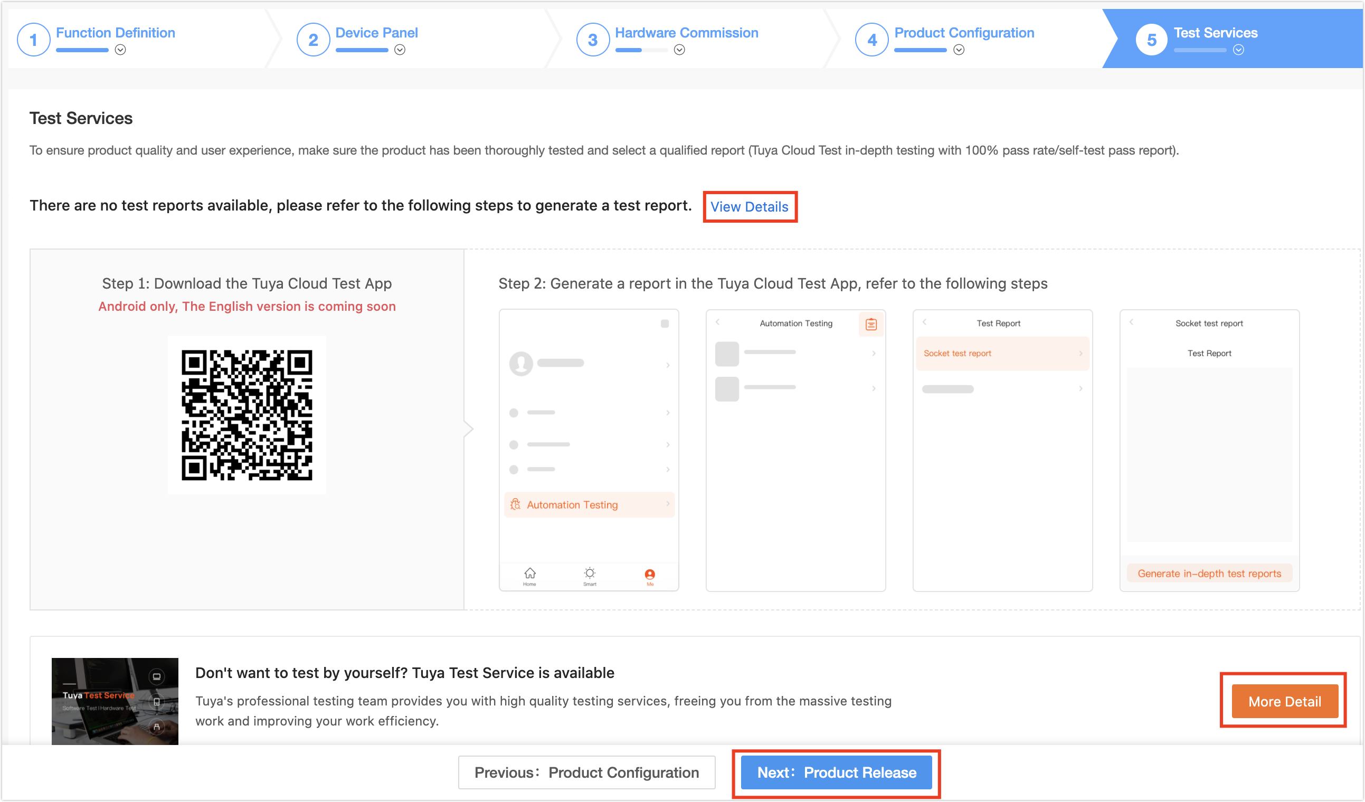1365x802 pixels.
Task: Click step 4 circle number icon
Action: coord(872,40)
